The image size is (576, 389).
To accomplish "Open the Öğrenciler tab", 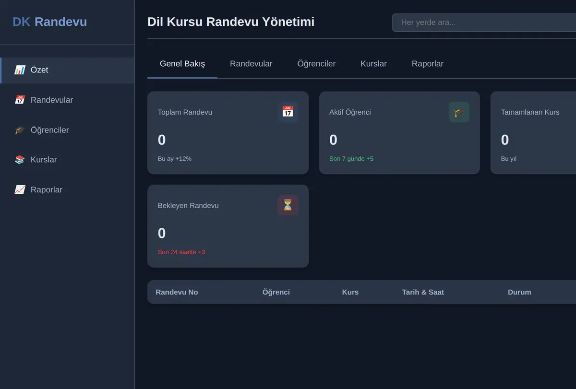I will pyautogui.click(x=316, y=64).
